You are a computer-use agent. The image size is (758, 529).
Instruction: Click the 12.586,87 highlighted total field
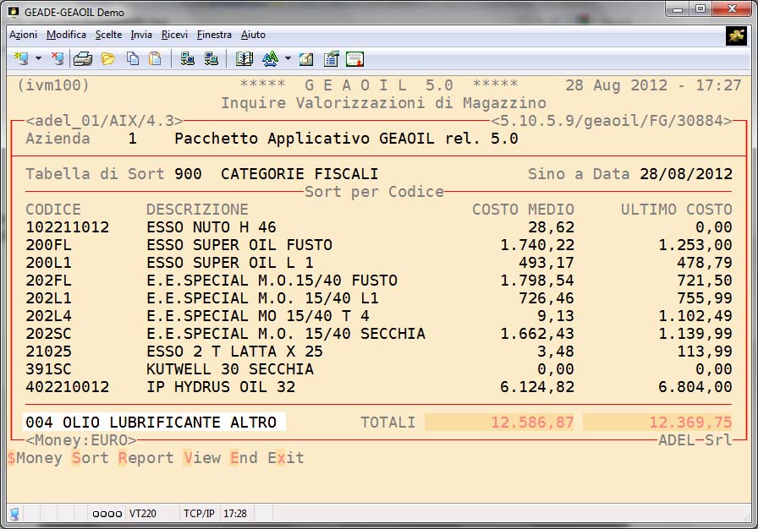[x=499, y=423]
